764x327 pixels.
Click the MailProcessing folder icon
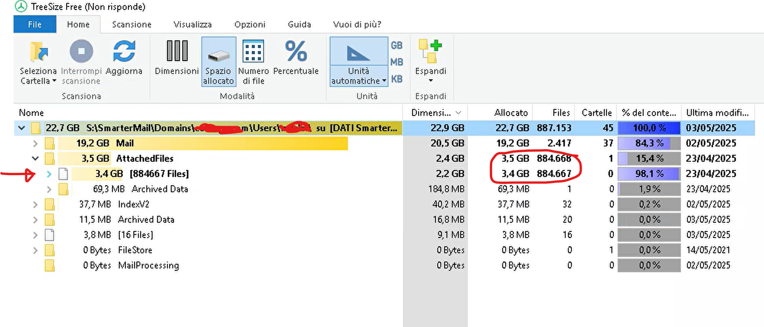(x=49, y=266)
